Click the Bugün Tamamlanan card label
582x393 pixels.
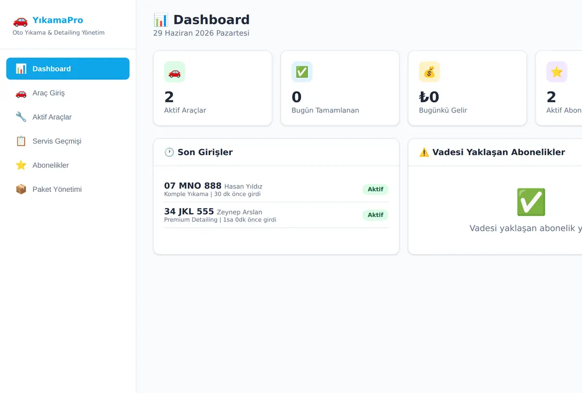coord(325,110)
